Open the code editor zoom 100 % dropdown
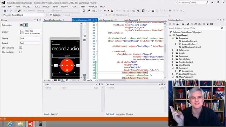 pyautogui.click(x=91, y=80)
